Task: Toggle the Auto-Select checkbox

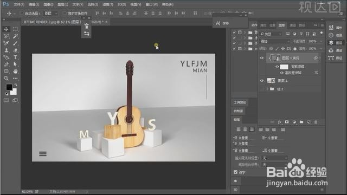Action: point(22,13)
